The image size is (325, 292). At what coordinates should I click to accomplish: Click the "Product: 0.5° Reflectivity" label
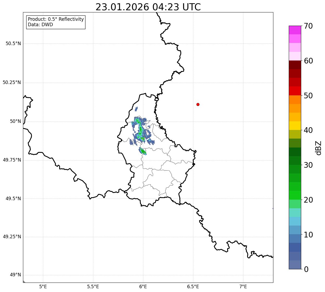click(56, 19)
